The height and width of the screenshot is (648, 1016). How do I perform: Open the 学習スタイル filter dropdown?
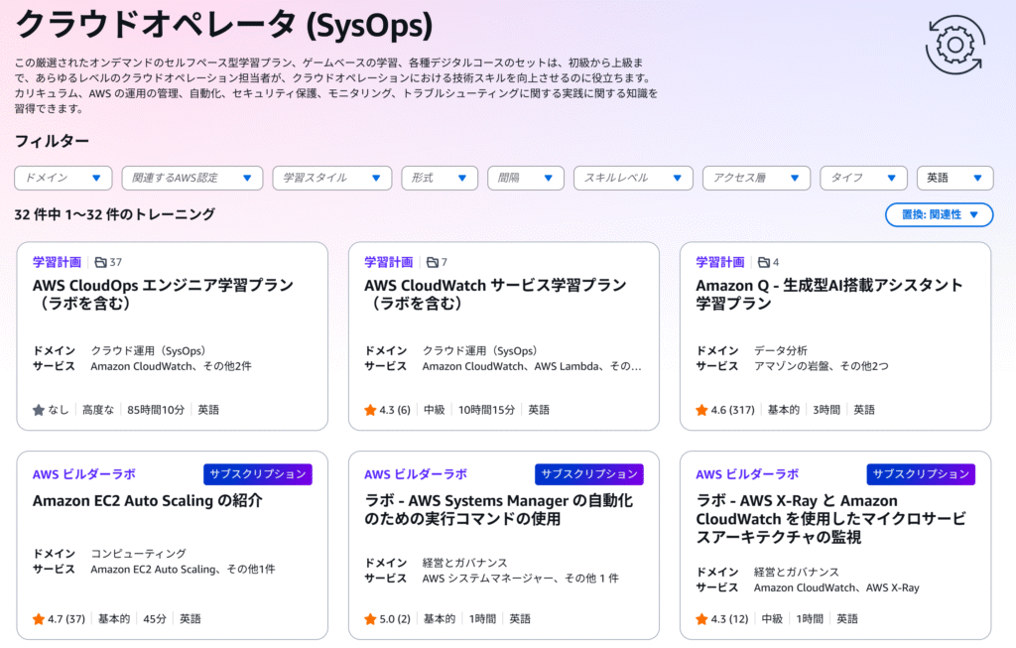[x=331, y=178]
